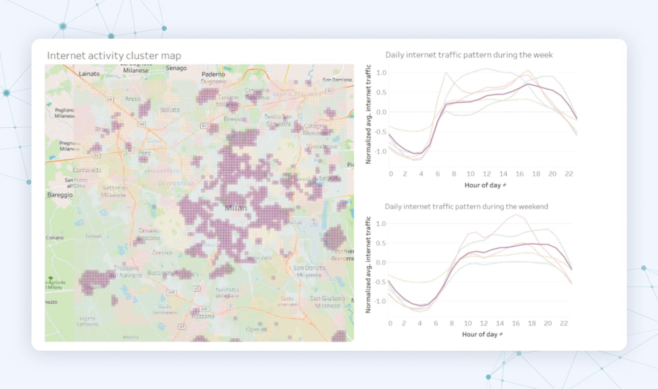
Task: Click weekday chart Normalized avg. internet traffic axis
Action: (368, 114)
